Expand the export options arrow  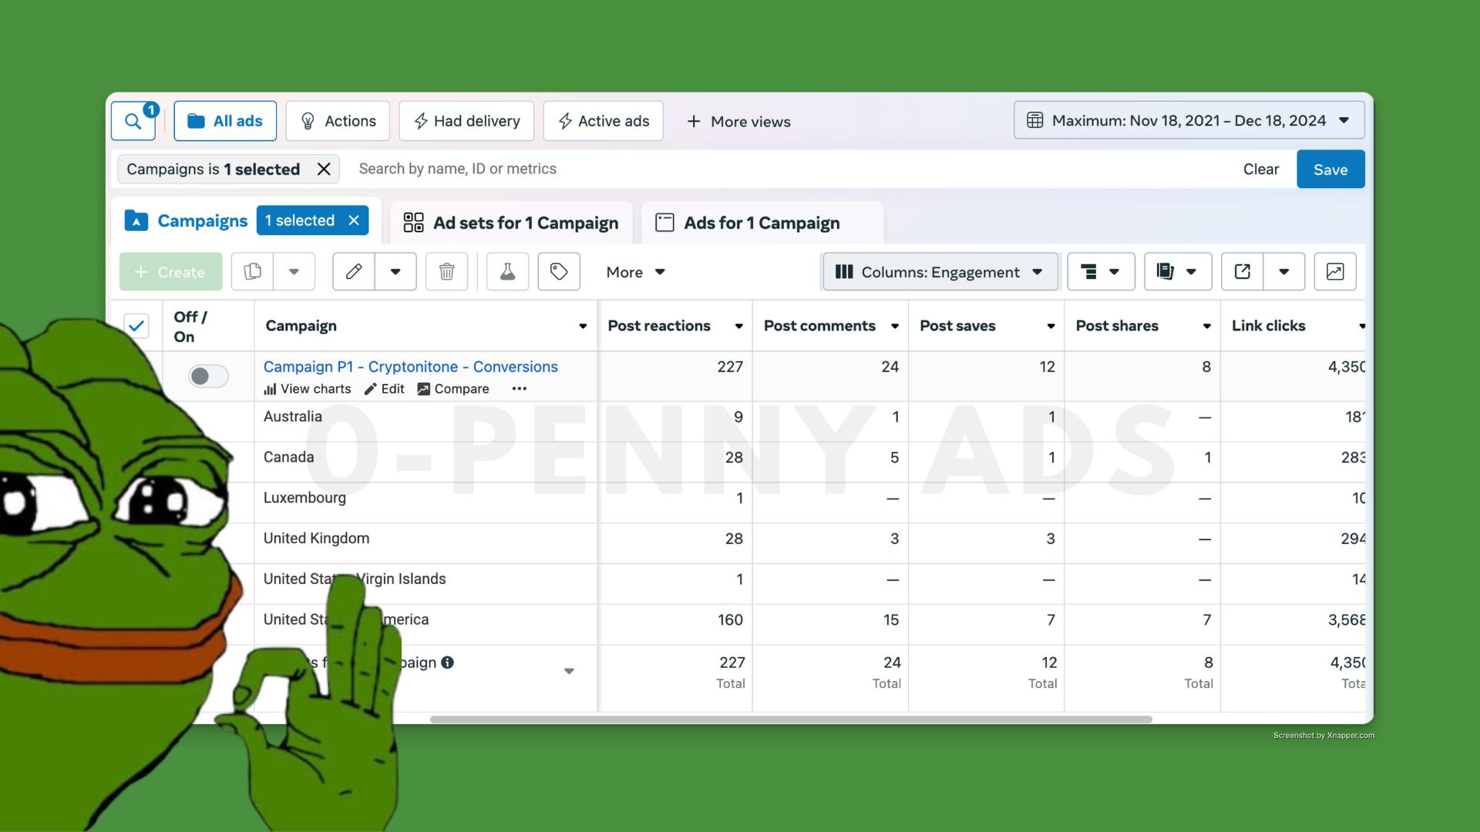click(x=1284, y=271)
